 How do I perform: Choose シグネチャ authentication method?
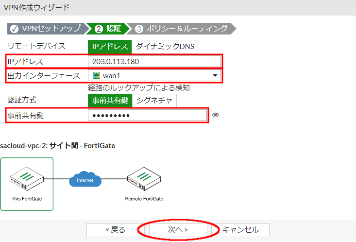pyautogui.click(x=153, y=100)
